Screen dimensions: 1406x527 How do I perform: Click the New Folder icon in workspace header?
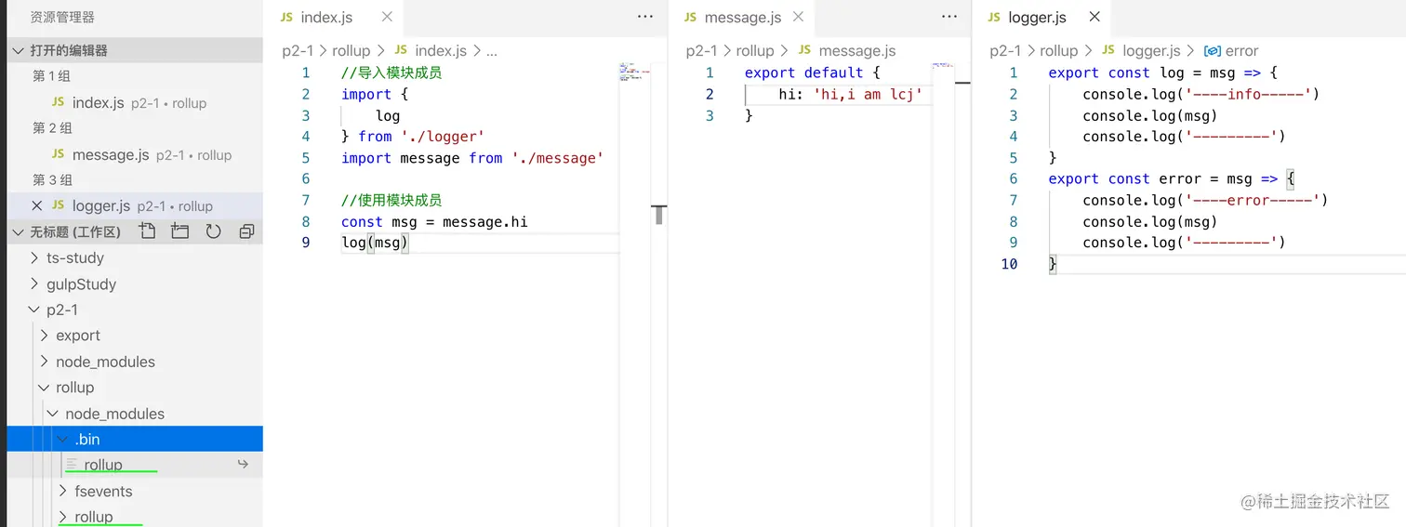180,231
